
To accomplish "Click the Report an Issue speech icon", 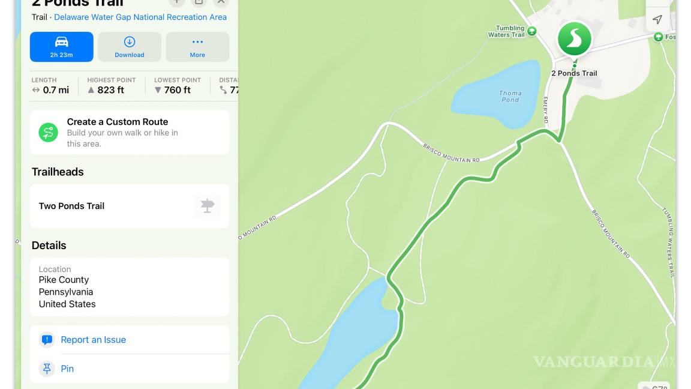I will 47,340.
